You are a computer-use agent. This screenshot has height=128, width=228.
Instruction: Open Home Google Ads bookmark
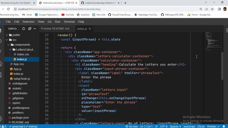pos(199,15)
